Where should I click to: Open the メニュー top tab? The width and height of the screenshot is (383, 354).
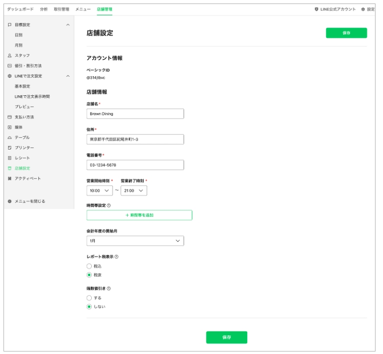pyautogui.click(x=83, y=9)
